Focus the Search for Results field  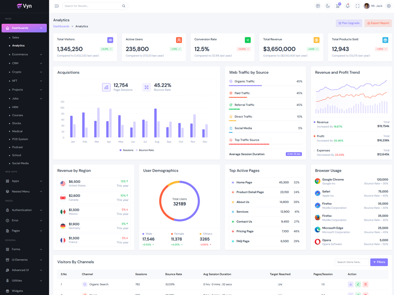point(92,6)
